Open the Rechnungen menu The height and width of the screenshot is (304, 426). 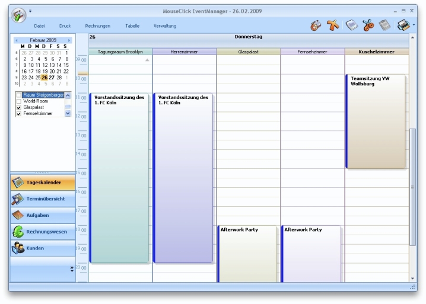97,26
